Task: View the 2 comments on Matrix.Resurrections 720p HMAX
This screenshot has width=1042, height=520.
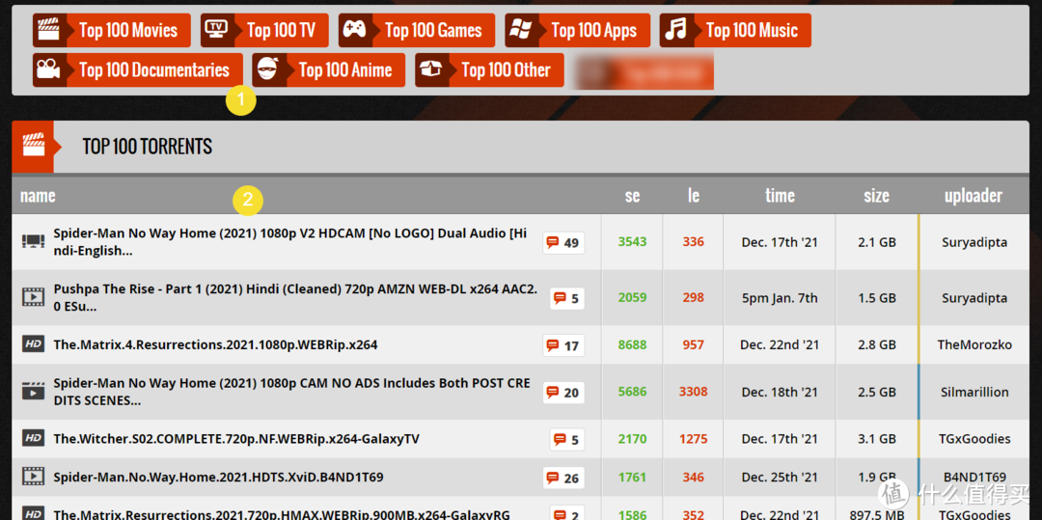Action: [x=567, y=514]
